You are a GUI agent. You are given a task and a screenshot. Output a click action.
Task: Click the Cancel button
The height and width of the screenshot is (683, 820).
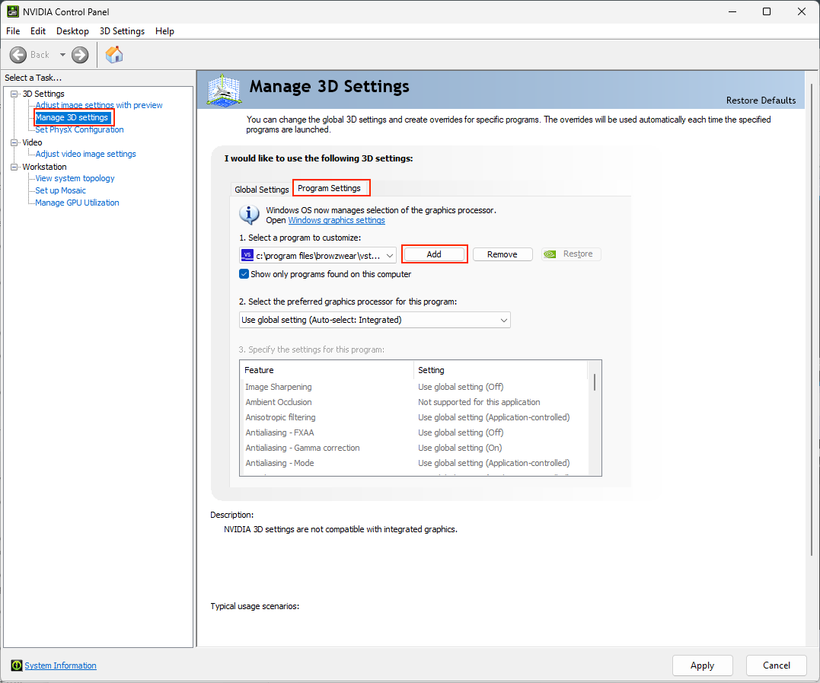tap(777, 665)
